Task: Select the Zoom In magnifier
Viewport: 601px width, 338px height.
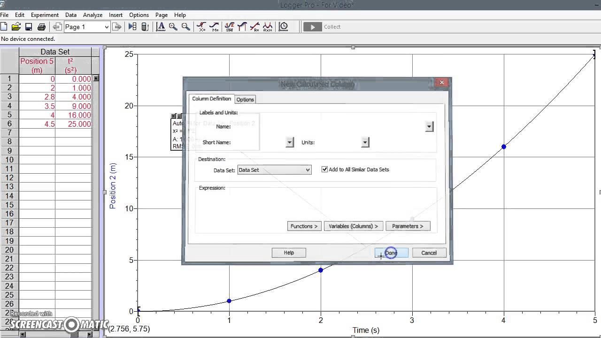Action: (x=173, y=27)
